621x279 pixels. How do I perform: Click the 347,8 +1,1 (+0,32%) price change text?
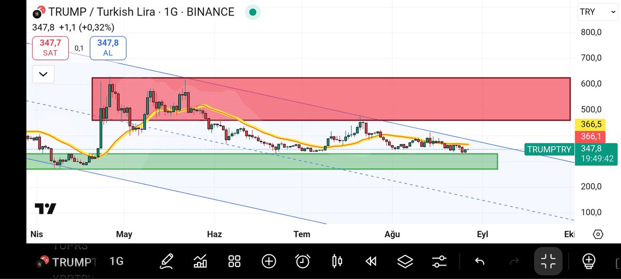coord(73,27)
